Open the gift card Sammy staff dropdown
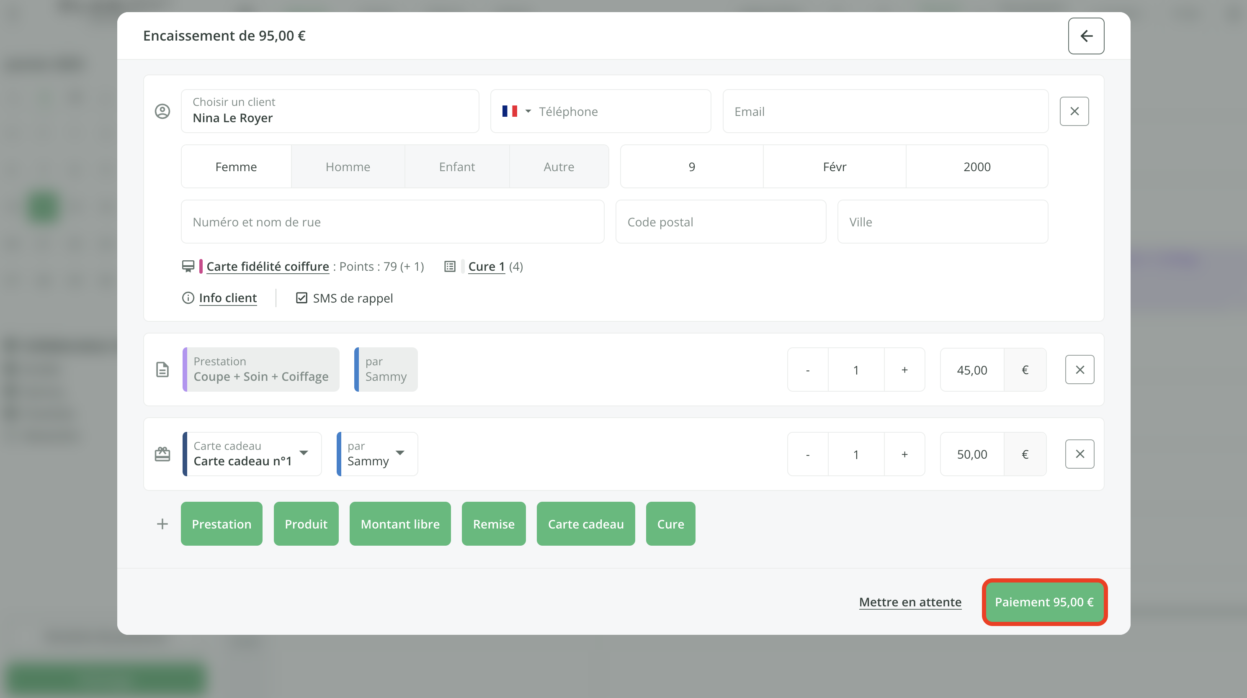Viewport: 1247px width, 698px height. coord(376,454)
